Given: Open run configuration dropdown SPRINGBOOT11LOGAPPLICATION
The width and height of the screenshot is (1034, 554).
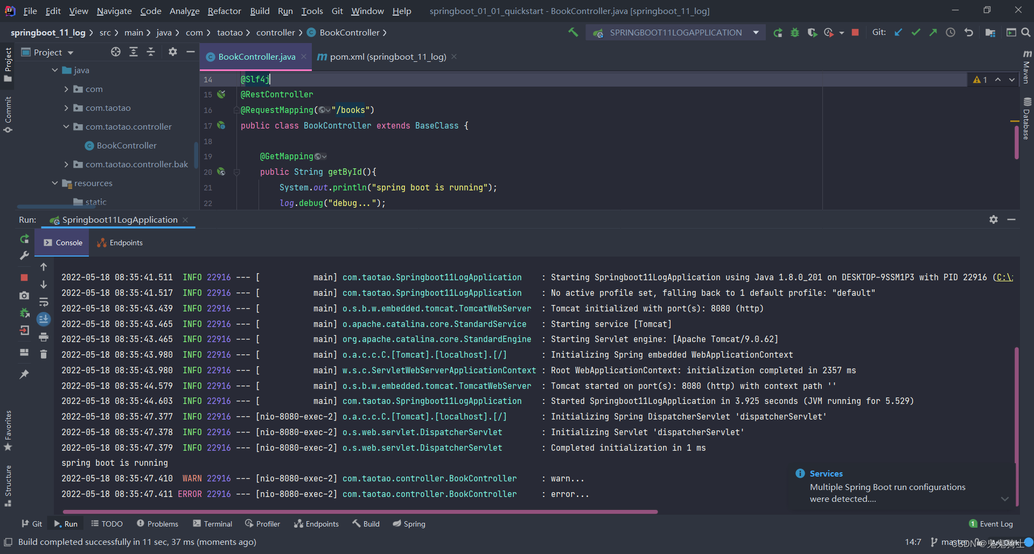Looking at the screenshot, I should (676, 33).
